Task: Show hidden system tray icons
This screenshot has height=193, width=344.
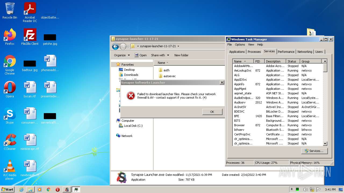Action: tap(292, 189)
